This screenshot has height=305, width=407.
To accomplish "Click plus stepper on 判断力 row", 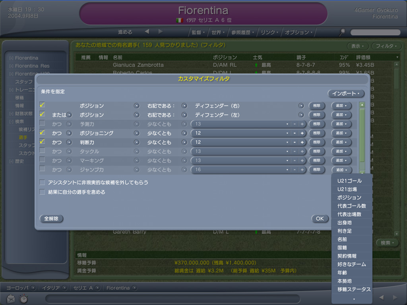I will point(302,142).
